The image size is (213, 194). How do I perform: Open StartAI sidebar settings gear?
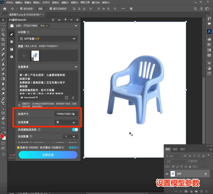point(12,57)
